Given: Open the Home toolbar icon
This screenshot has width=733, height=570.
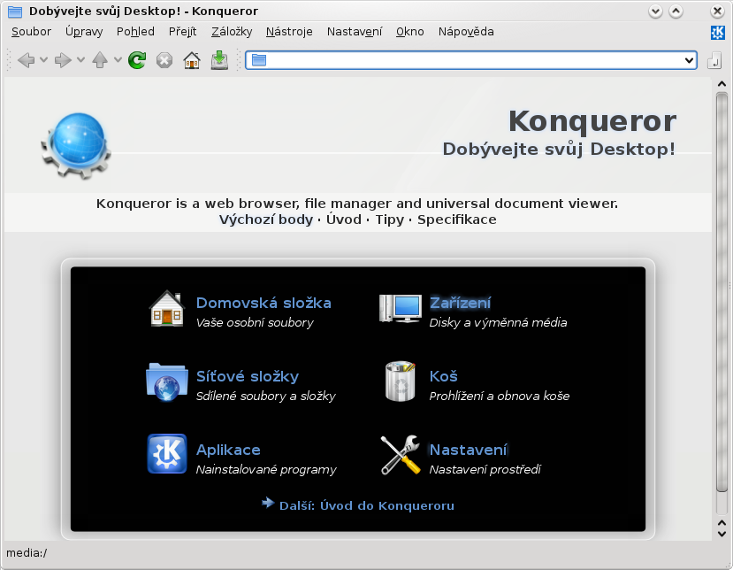Looking at the screenshot, I should click(x=192, y=60).
